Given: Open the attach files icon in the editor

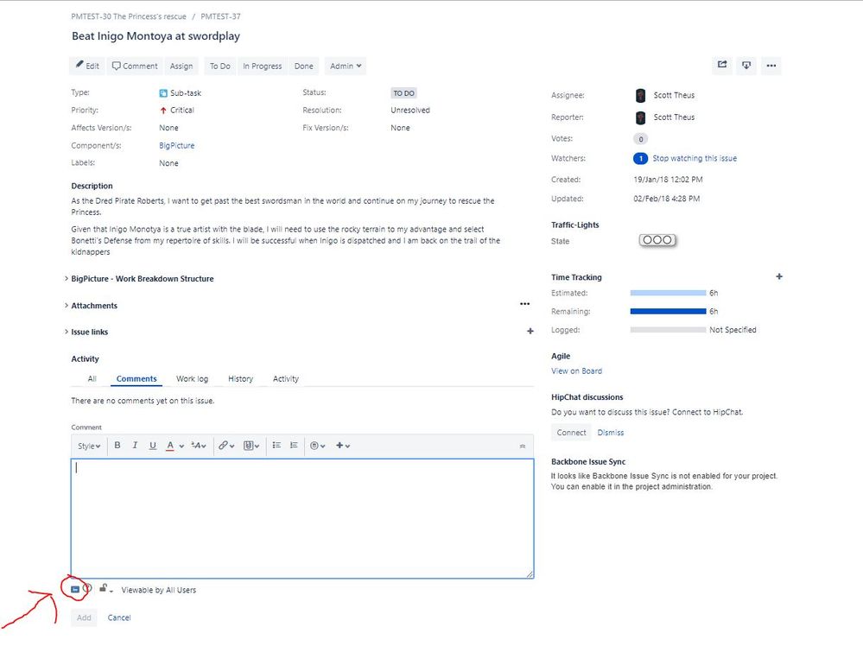Looking at the screenshot, I should [249, 445].
